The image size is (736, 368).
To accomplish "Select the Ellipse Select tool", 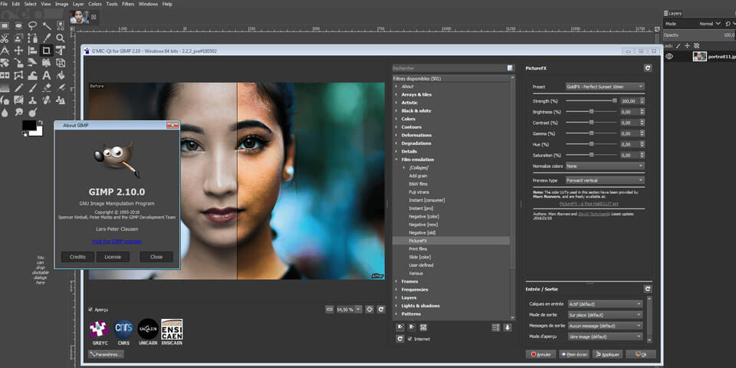I will [18, 25].
